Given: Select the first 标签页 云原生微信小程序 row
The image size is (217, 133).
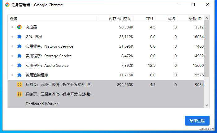Looking at the screenshot, I should [x=106, y=84].
